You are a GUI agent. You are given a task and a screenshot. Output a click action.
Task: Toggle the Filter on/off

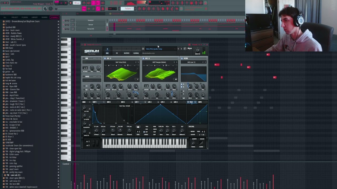pos(182,58)
